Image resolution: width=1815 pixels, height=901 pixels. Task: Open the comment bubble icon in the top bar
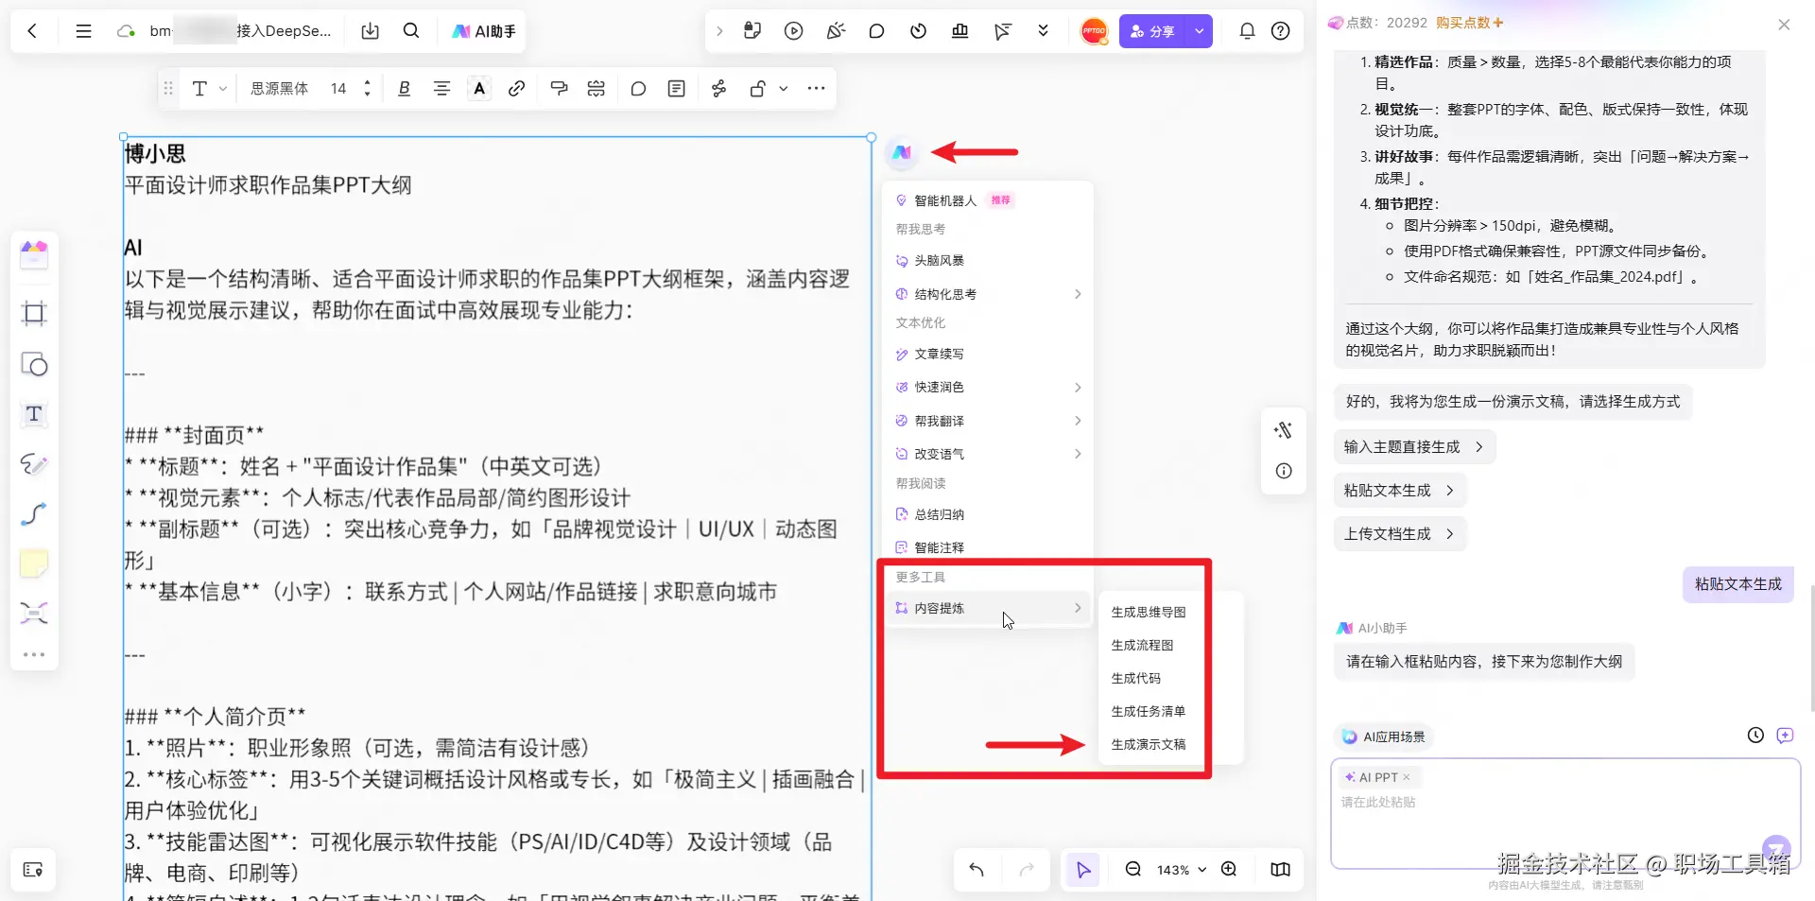point(876,31)
